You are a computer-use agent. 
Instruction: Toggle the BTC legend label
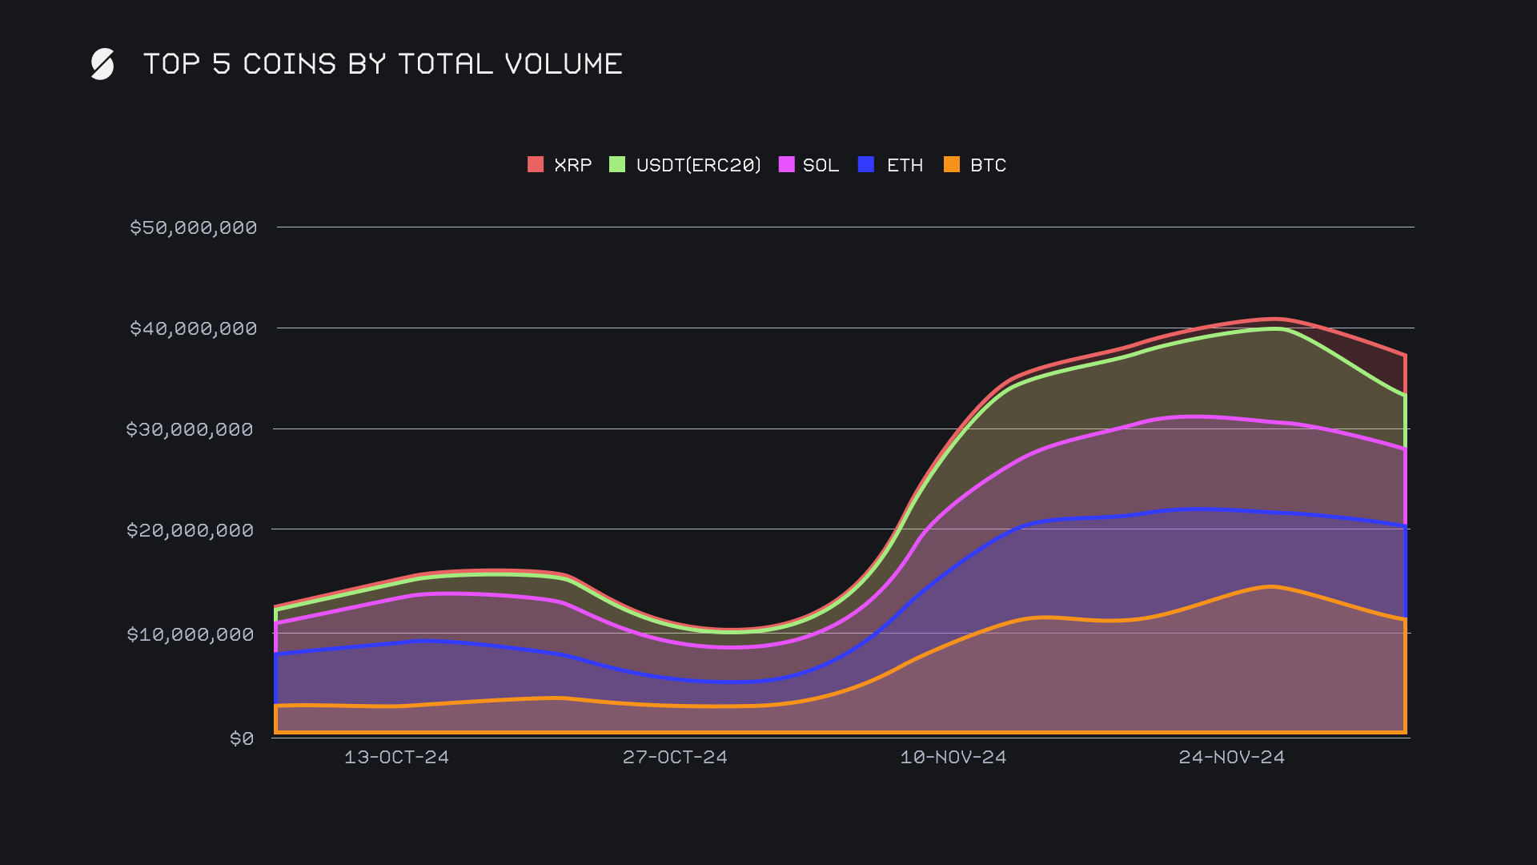tap(988, 165)
